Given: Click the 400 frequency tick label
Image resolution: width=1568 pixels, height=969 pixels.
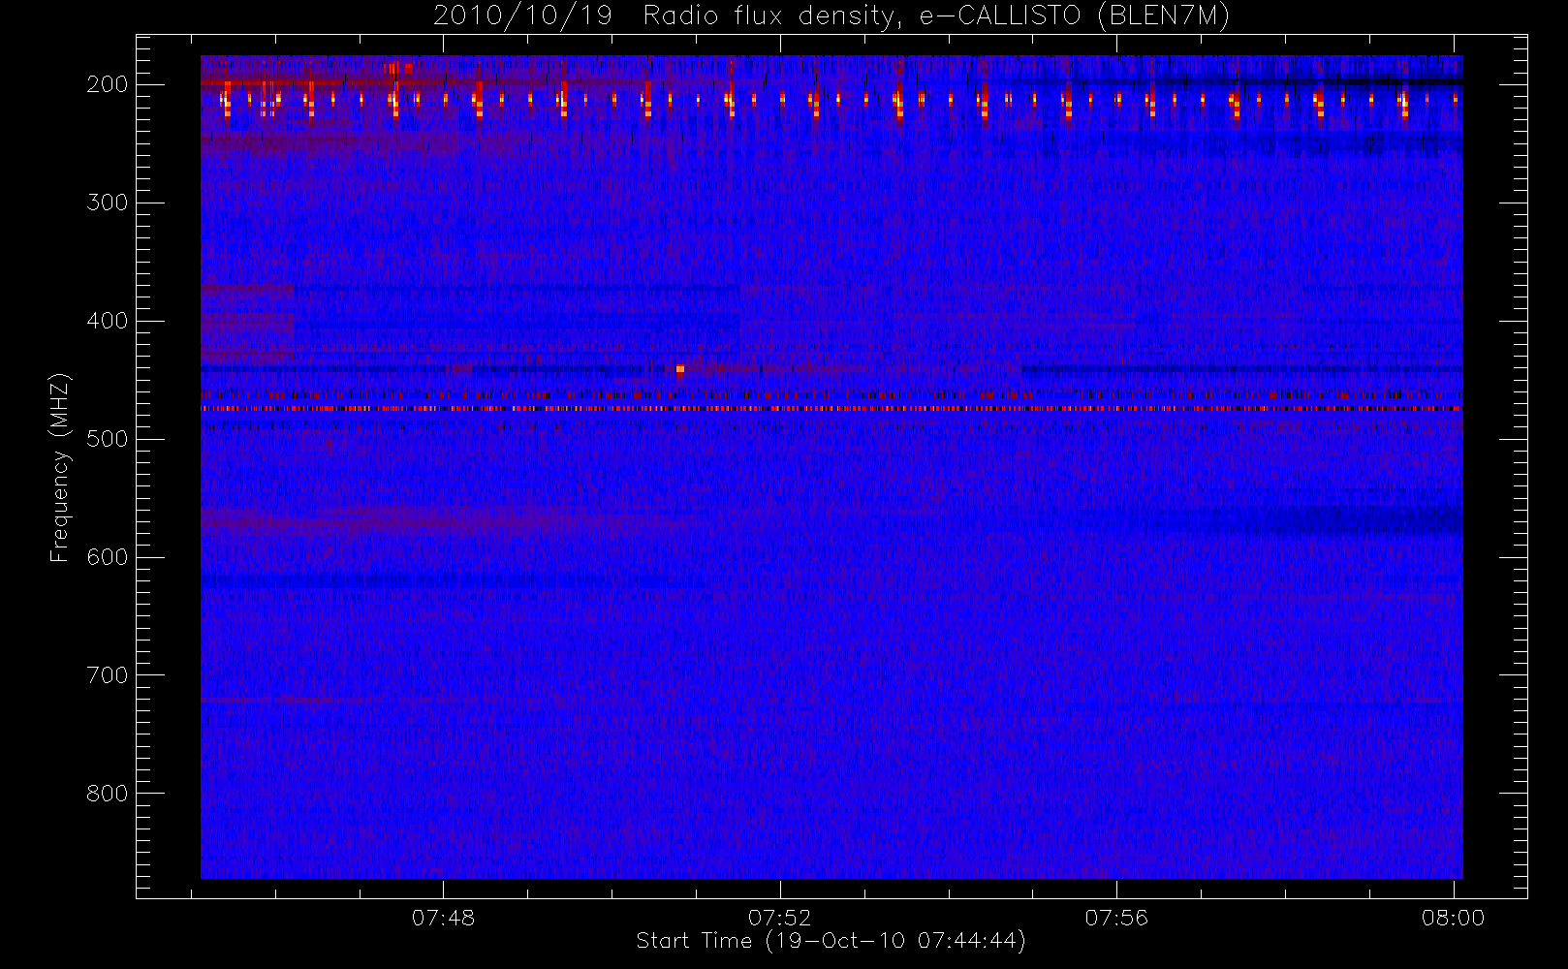Looking at the screenshot, I should (x=108, y=321).
